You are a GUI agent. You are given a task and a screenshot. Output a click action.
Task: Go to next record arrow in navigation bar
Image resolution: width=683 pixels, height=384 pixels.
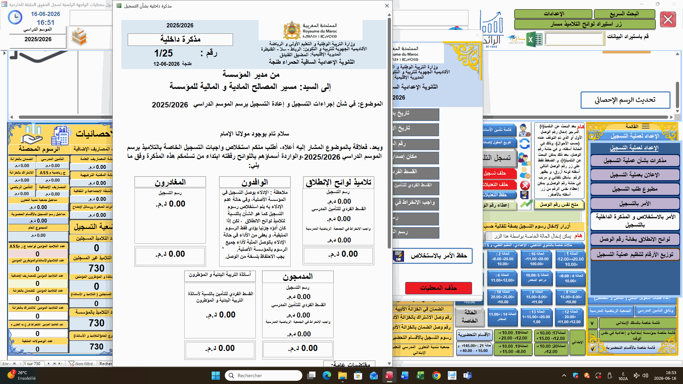49,364
